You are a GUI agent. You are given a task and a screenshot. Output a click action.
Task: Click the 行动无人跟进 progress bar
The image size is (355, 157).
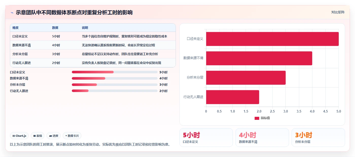tap(115, 91)
